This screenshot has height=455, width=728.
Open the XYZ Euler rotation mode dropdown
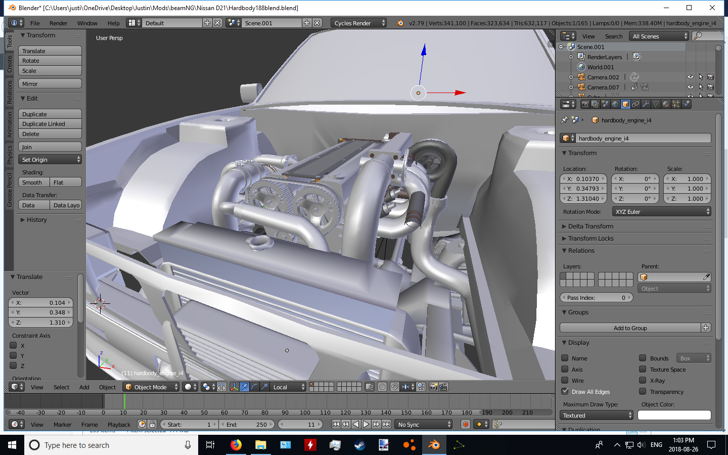point(662,211)
